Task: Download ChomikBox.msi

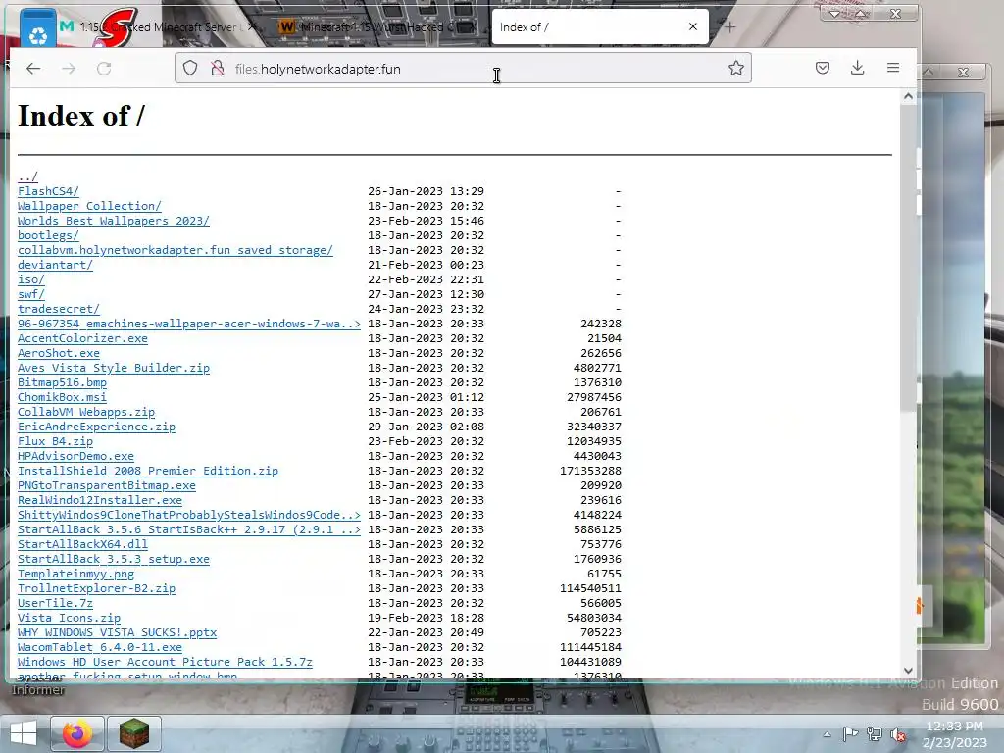Action: (x=62, y=398)
